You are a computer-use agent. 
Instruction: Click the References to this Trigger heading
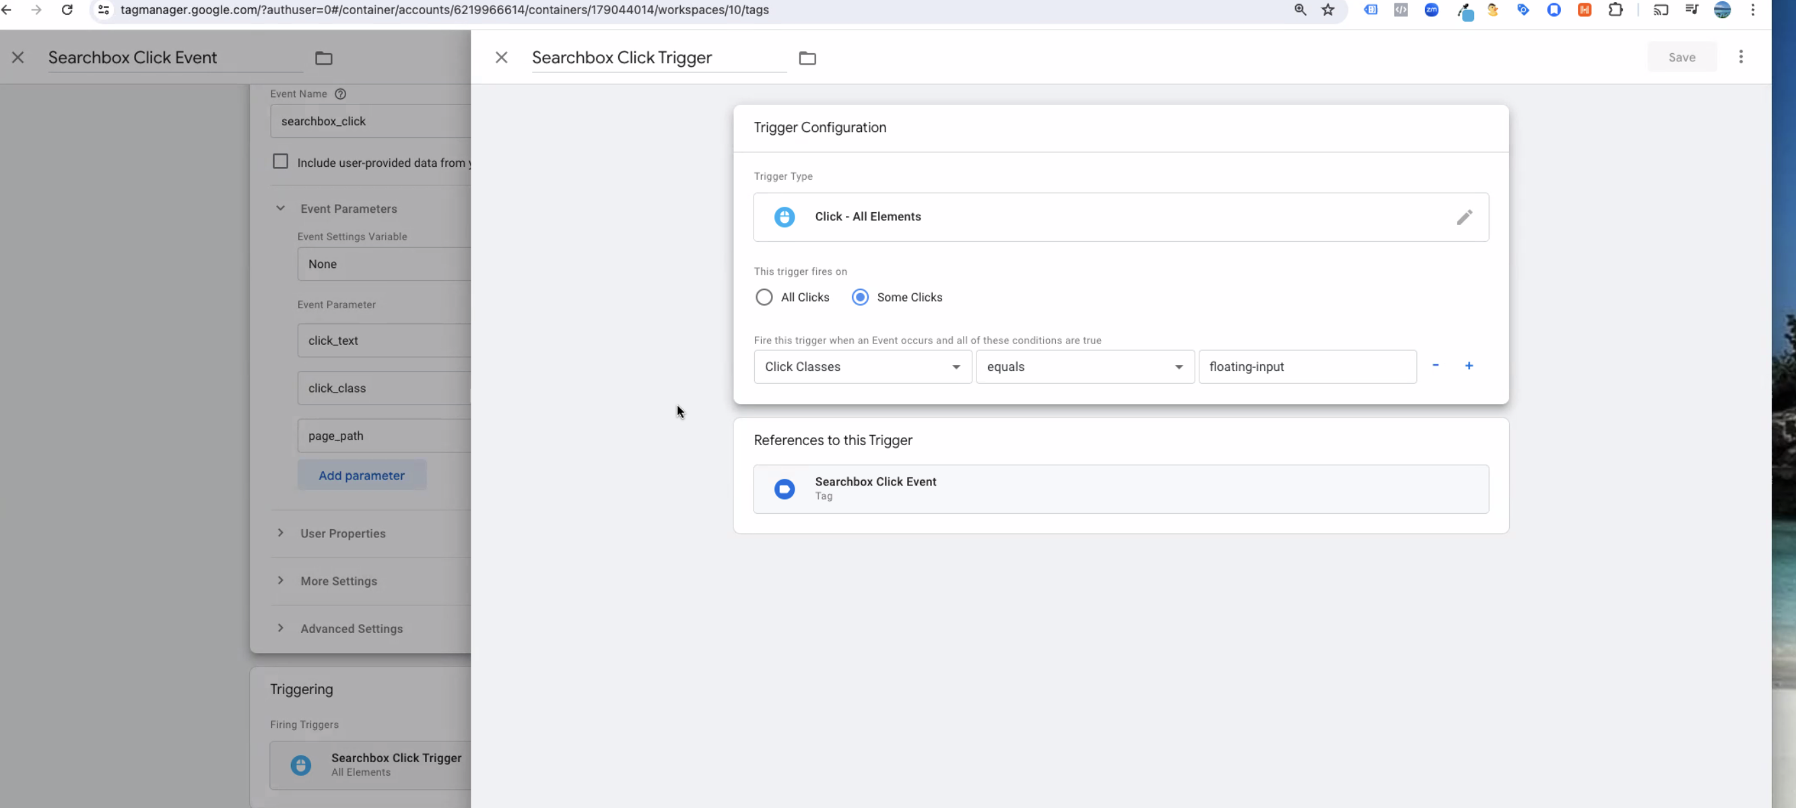[x=832, y=440]
